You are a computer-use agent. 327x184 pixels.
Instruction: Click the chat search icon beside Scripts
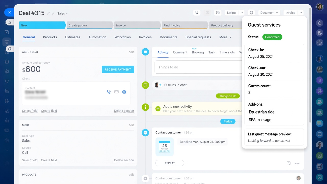218,13
